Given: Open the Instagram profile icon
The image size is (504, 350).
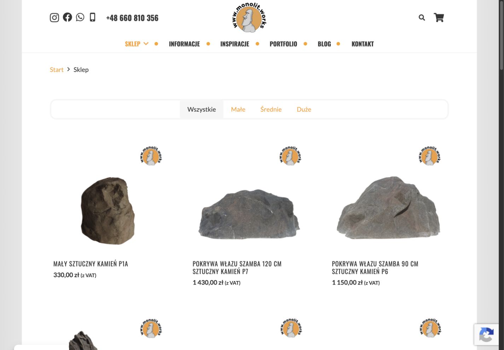Looking at the screenshot, I should [54, 18].
